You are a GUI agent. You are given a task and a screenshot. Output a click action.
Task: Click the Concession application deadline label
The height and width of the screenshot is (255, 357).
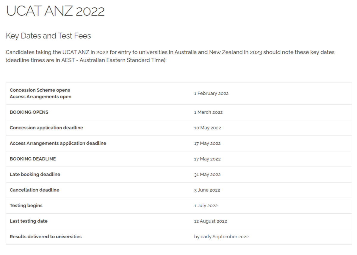coord(46,128)
